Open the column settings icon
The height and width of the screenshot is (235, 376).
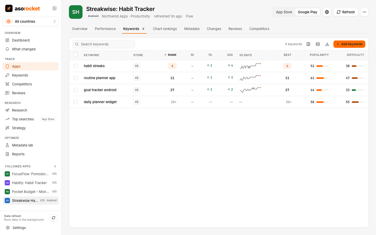[308, 44]
